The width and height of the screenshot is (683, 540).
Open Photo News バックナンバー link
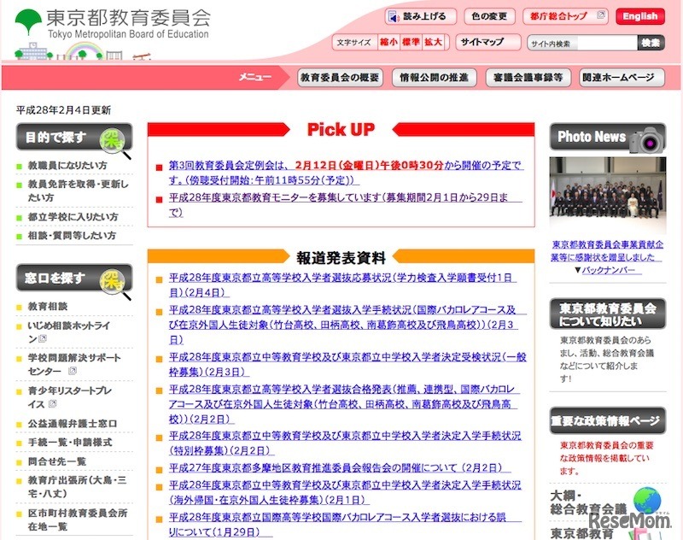coord(611,270)
